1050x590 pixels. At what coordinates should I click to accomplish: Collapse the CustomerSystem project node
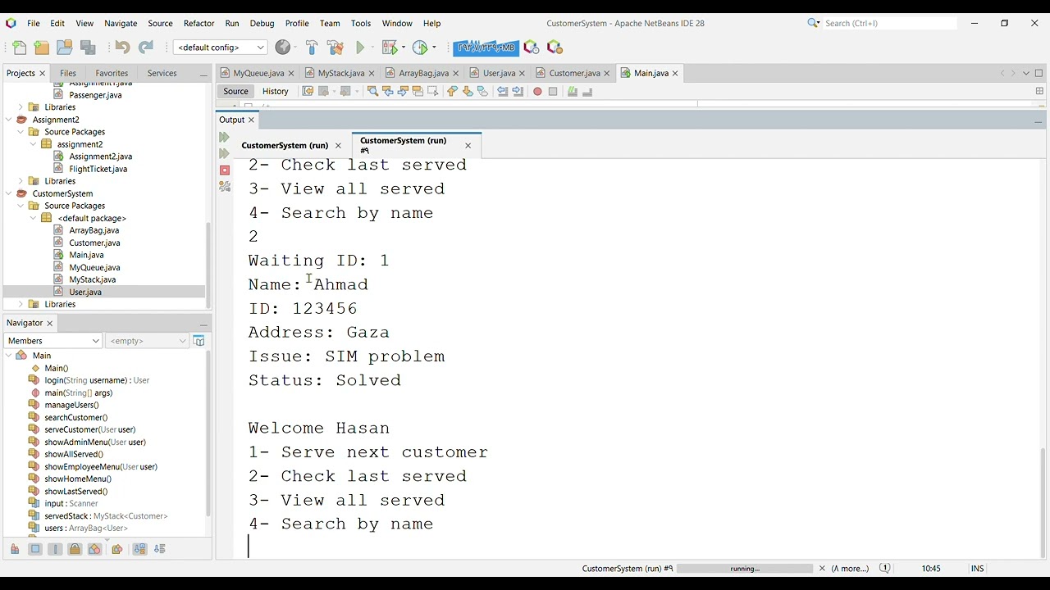point(9,193)
